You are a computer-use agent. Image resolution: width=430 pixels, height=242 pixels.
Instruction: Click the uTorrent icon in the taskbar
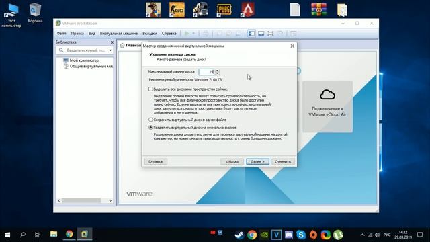click(x=338, y=235)
